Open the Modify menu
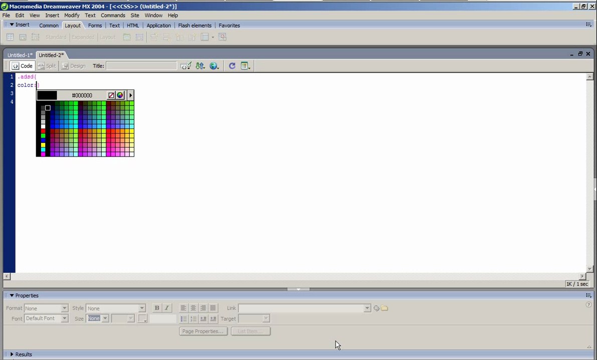 click(72, 15)
